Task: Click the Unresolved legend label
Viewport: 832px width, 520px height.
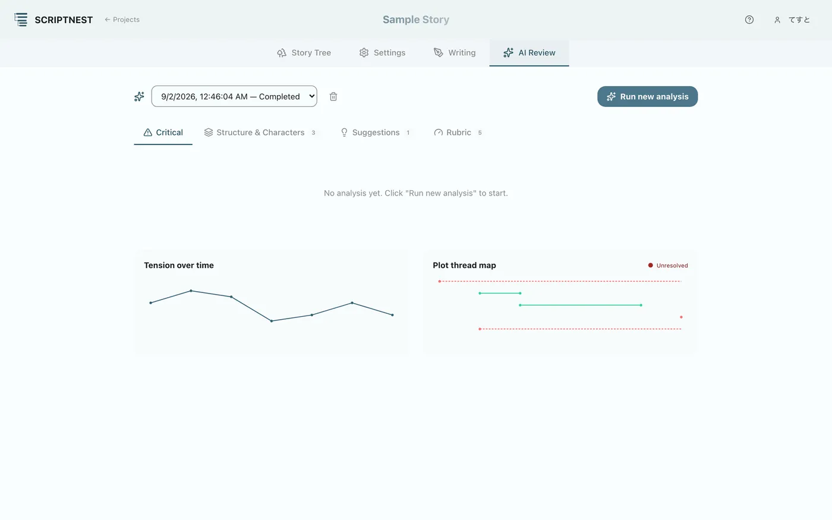Action: click(x=672, y=266)
